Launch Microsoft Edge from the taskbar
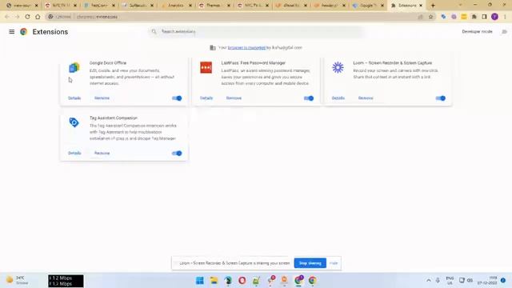Screen dimensions: 512x288 tap(228, 281)
